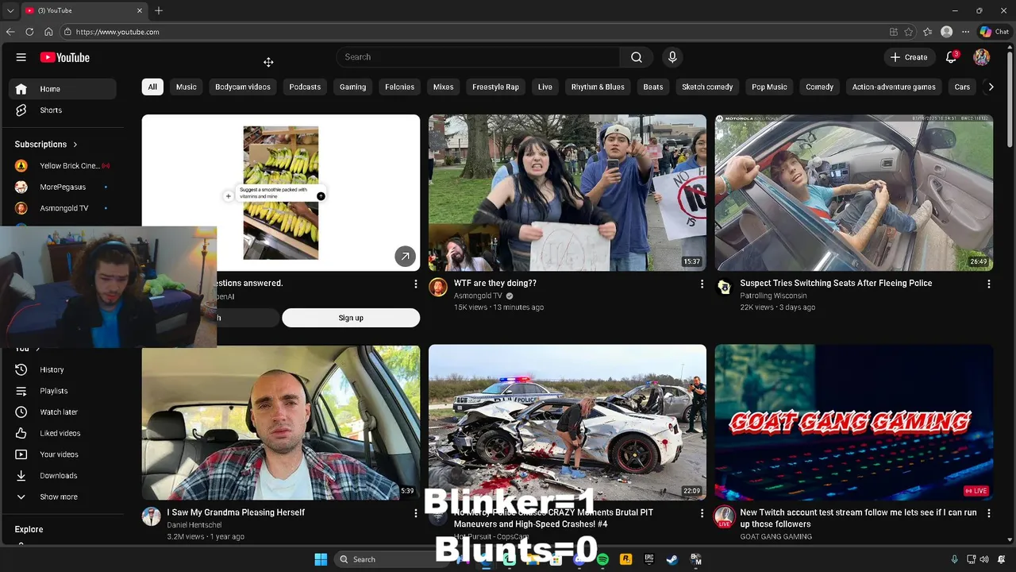Click the Sign up button on ad
This screenshot has width=1016, height=572.
click(351, 318)
